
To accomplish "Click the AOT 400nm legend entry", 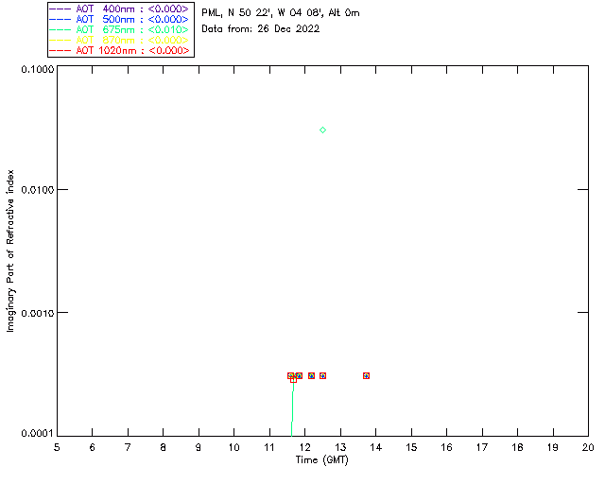I will (119, 9).
